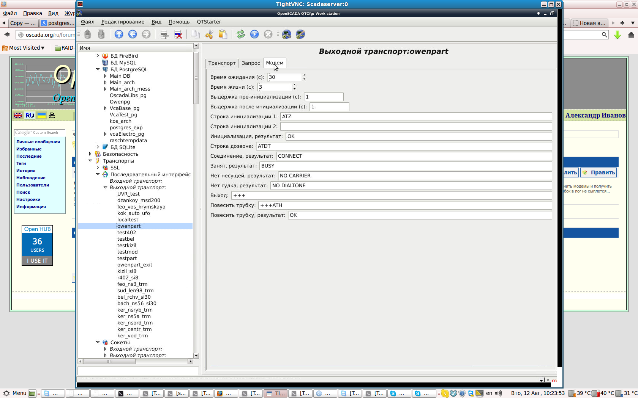Go up one level with the up arrow
The height and width of the screenshot is (398, 638).
click(x=119, y=34)
